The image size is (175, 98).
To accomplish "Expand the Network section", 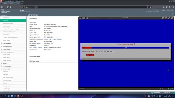I will point(1,63).
